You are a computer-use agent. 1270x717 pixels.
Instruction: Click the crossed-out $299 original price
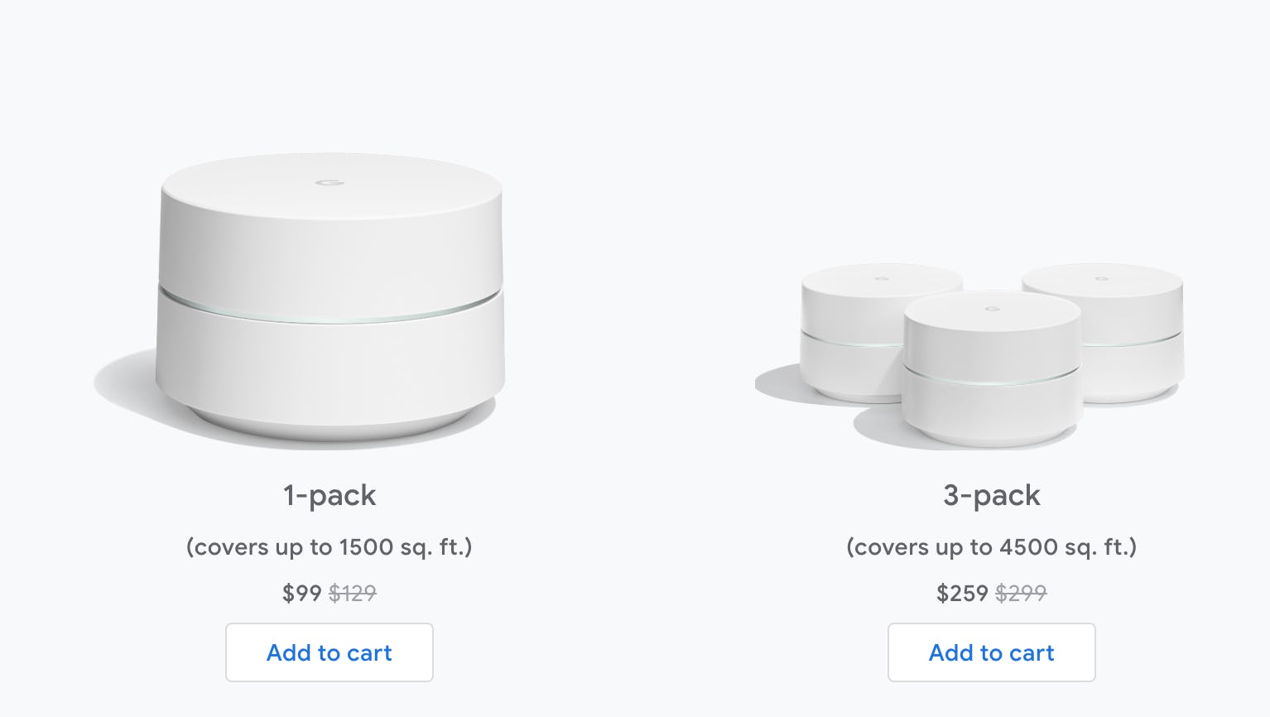click(1022, 593)
